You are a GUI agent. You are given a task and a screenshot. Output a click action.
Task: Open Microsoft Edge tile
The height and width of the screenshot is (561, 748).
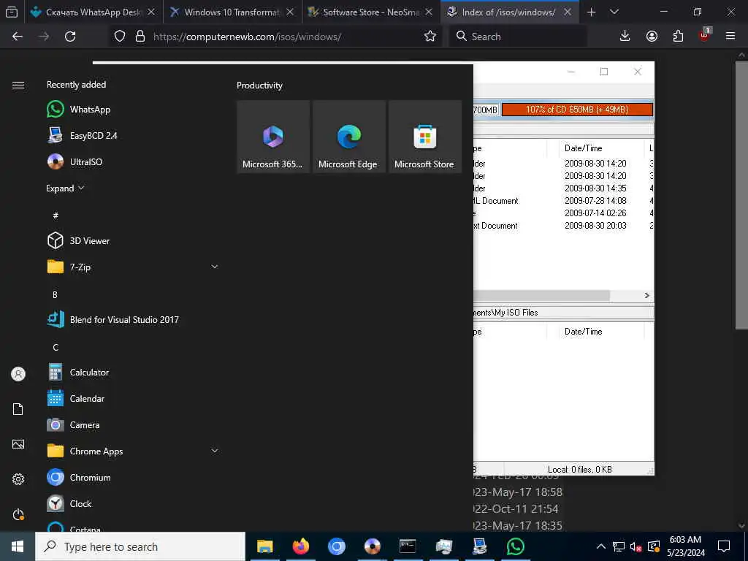(x=349, y=137)
